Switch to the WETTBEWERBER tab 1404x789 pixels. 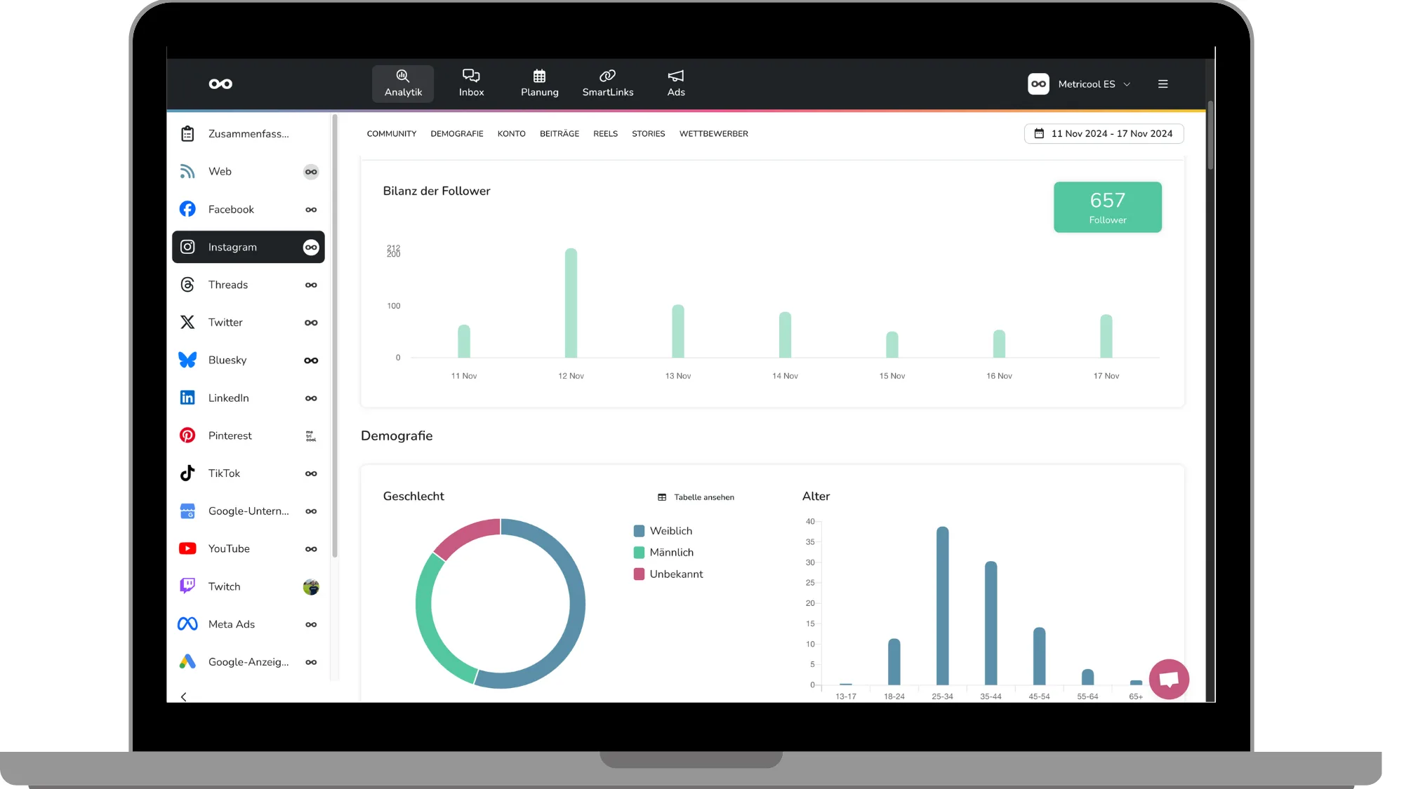point(713,134)
